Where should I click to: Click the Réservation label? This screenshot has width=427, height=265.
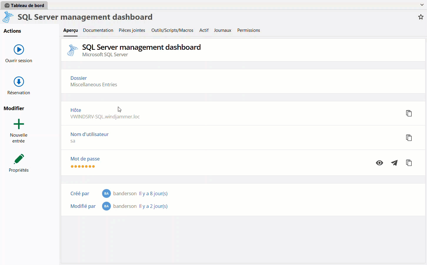(19, 93)
